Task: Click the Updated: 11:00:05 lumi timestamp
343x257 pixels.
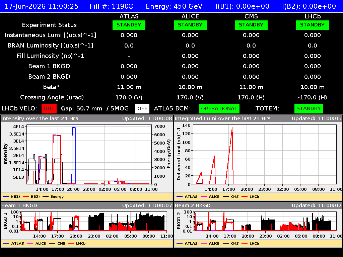Action: coord(317,118)
